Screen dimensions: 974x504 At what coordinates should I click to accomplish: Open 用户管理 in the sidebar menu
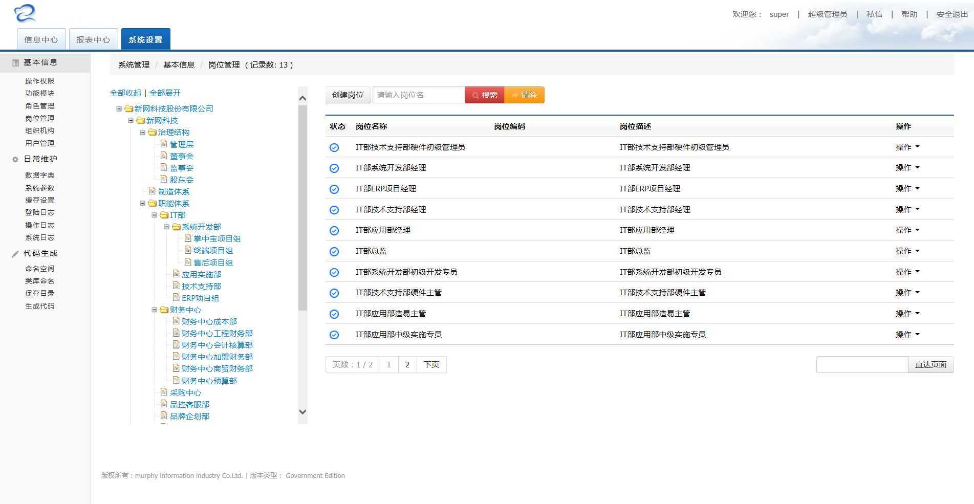coord(39,143)
